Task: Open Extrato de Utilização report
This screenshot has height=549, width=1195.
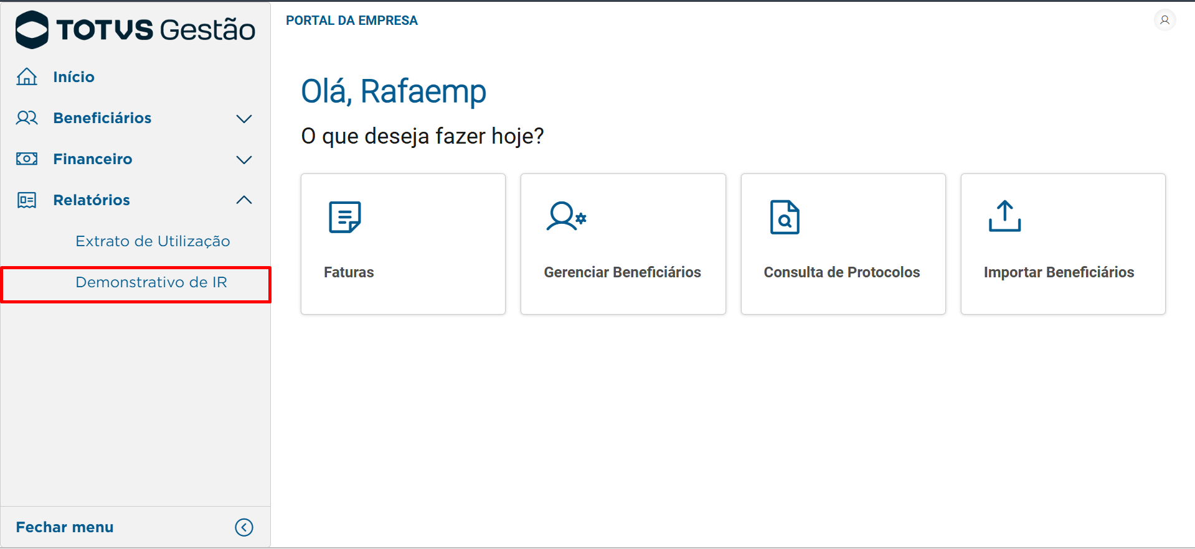Action: pyautogui.click(x=153, y=241)
